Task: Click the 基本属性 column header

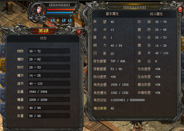Action: (x=112, y=14)
